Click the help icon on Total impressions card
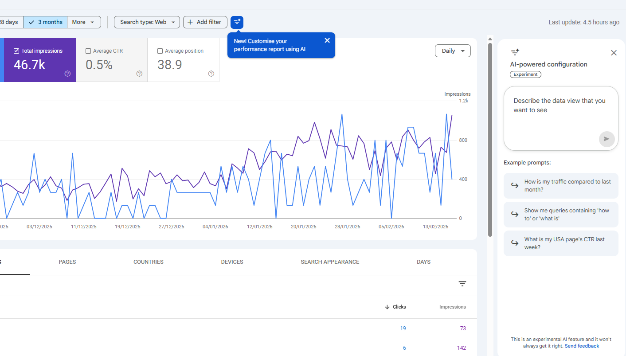 click(x=67, y=74)
